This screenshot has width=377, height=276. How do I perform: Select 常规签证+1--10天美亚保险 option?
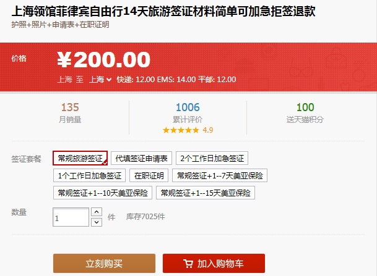pyautogui.click(x=103, y=193)
